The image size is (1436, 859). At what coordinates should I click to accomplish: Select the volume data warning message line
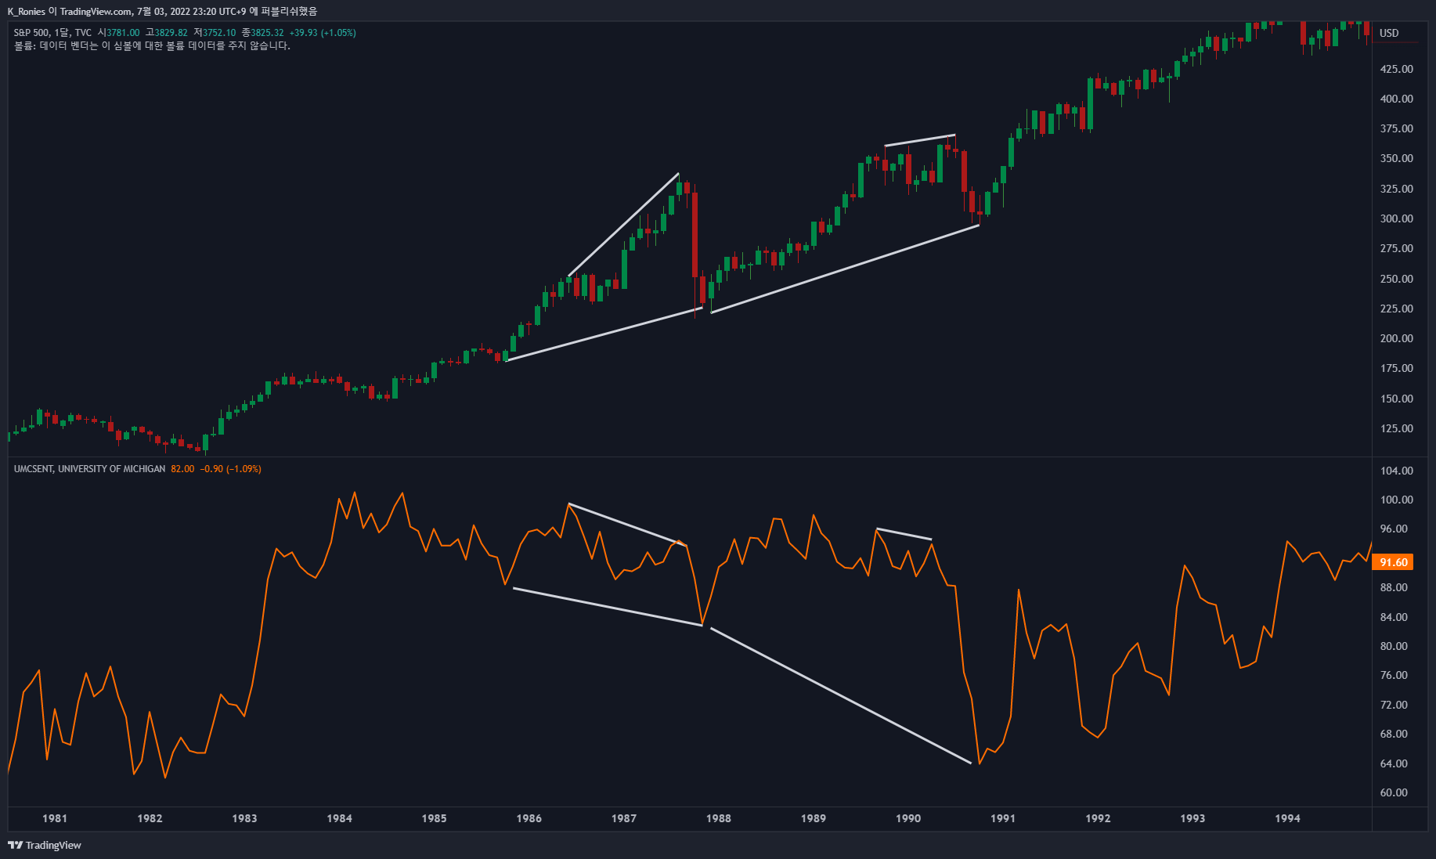[x=152, y=45]
